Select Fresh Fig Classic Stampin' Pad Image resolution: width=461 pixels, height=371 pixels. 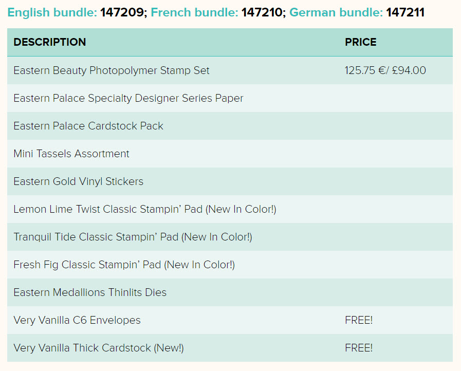[124, 265]
